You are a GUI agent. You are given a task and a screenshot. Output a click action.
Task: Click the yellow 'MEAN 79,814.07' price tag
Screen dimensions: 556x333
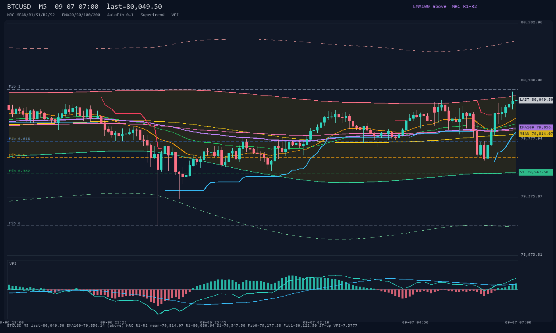536,134
